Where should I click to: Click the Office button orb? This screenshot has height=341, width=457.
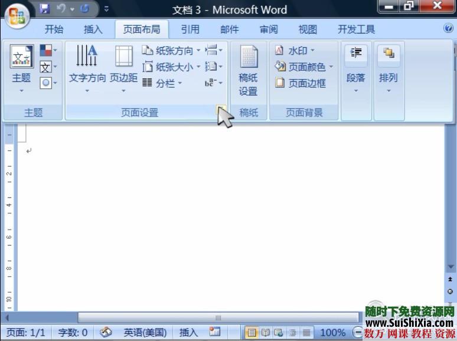tap(17, 16)
